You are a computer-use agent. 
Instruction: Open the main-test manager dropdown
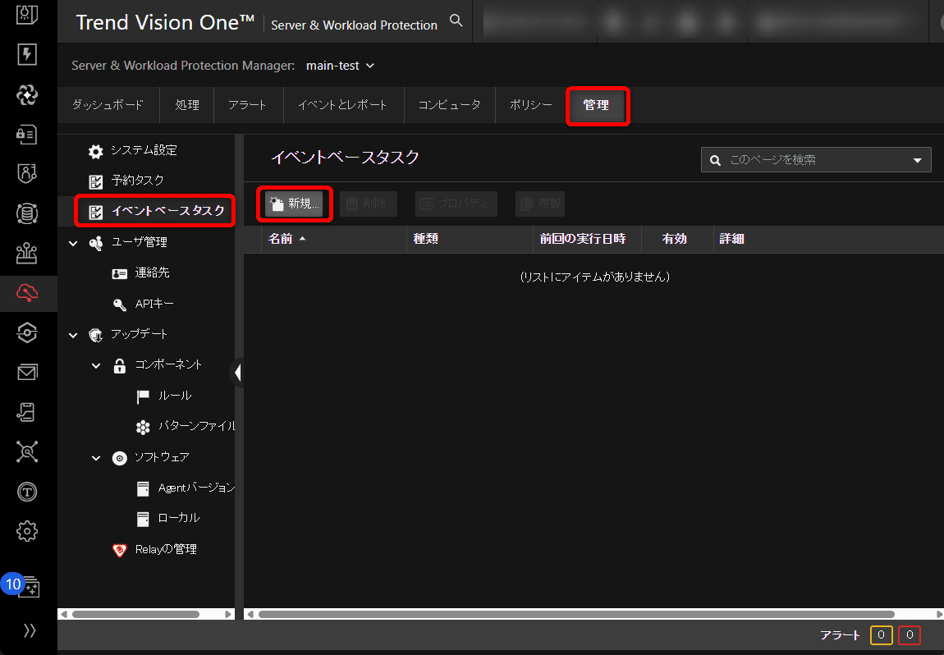click(x=340, y=65)
